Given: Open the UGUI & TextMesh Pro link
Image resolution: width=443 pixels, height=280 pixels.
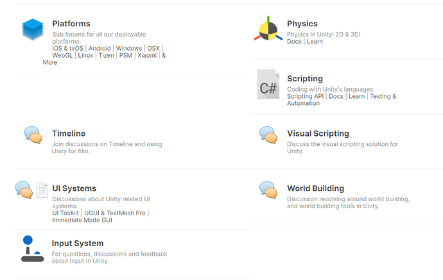Looking at the screenshot, I should 119,213.
